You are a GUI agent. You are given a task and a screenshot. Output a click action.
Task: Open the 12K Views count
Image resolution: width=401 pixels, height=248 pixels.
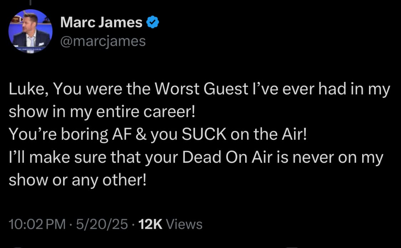(x=170, y=224)
